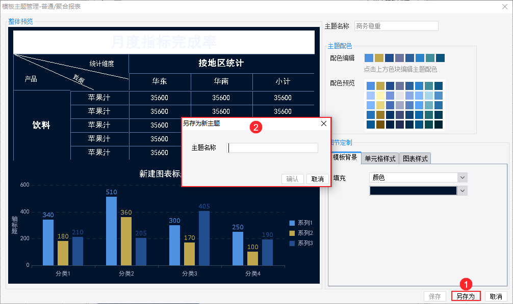Edit the first light blue 配色编辑 swatch
The height and width of the screenshot is (304, 513).
pyautogui.click(x=369, y=58)
